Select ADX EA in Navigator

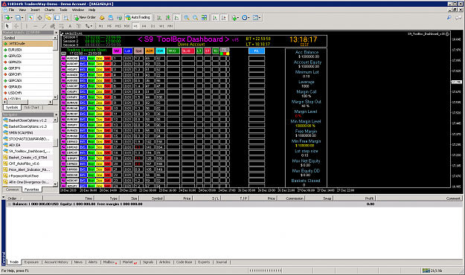28,145
